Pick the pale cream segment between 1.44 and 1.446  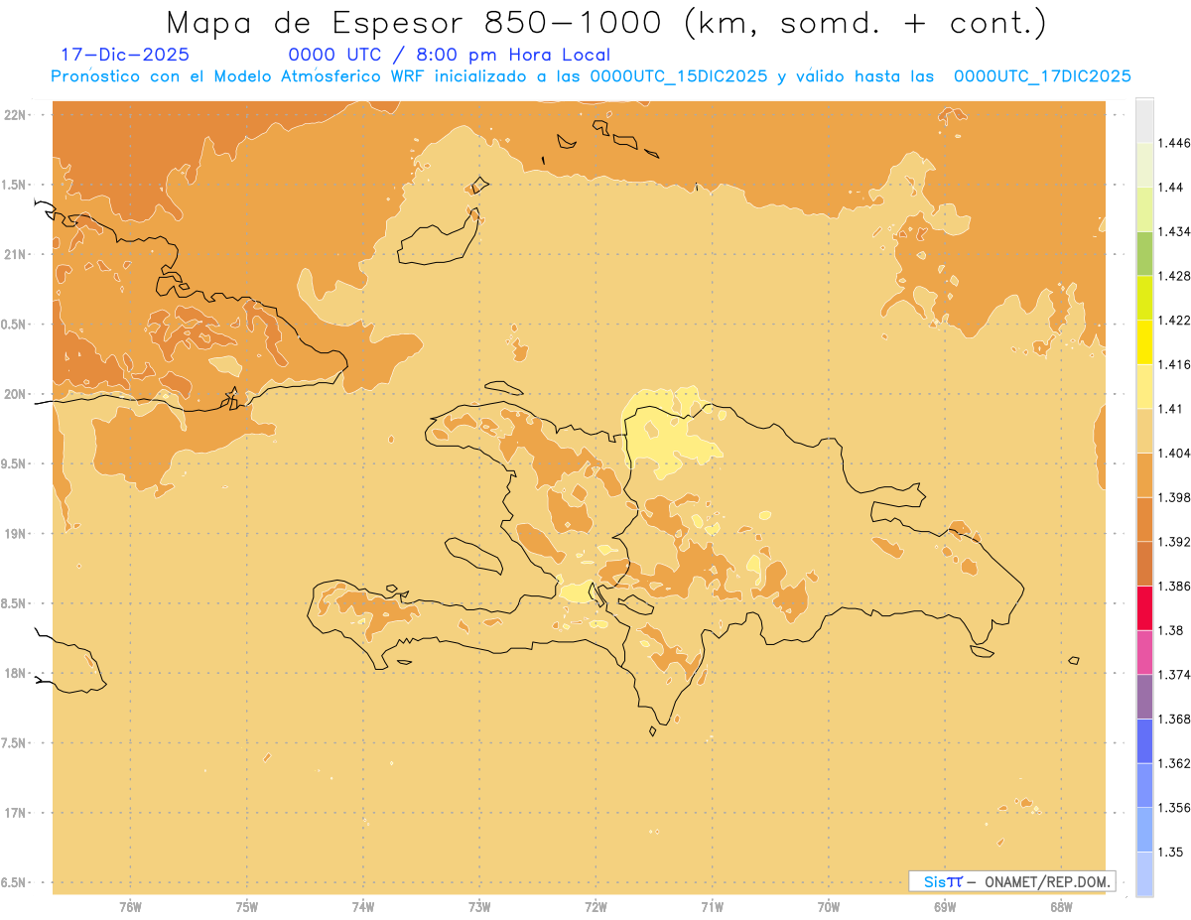tap(1144, 165)
